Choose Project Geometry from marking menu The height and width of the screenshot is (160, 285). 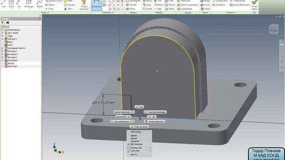coord(155,121)
